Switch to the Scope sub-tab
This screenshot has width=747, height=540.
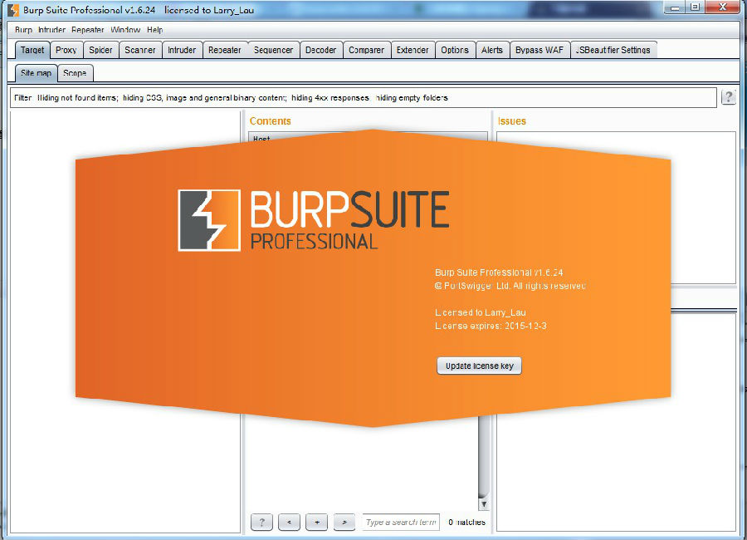tap(75, 73)
